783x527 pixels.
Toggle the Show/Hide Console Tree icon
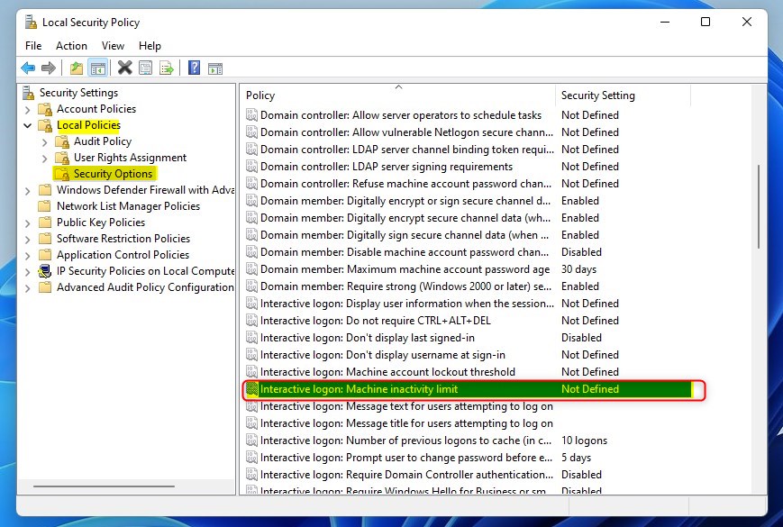(98, 68)
